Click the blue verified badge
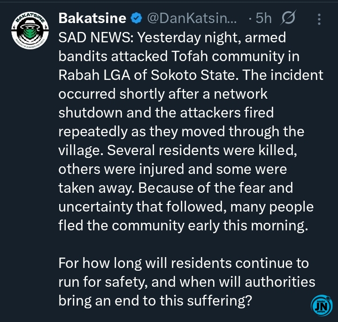Screen dimensions: 338x322 (136, 18)
